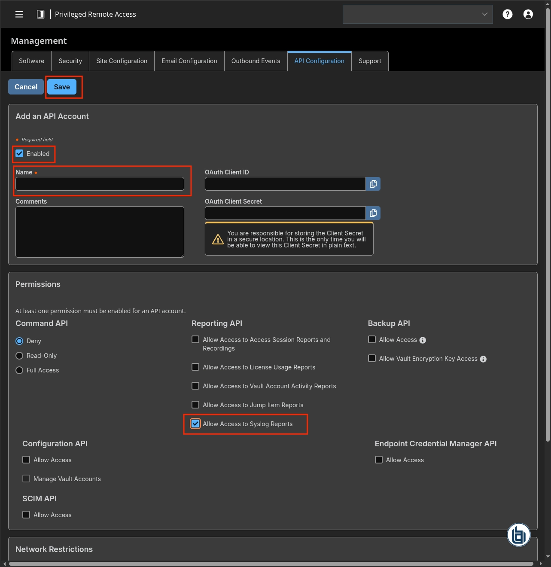Image resolution: width=551 pixels, height=567 pixels.
Task: Disable Allow Access to Syslog Reports
Action: coord(195,424)
